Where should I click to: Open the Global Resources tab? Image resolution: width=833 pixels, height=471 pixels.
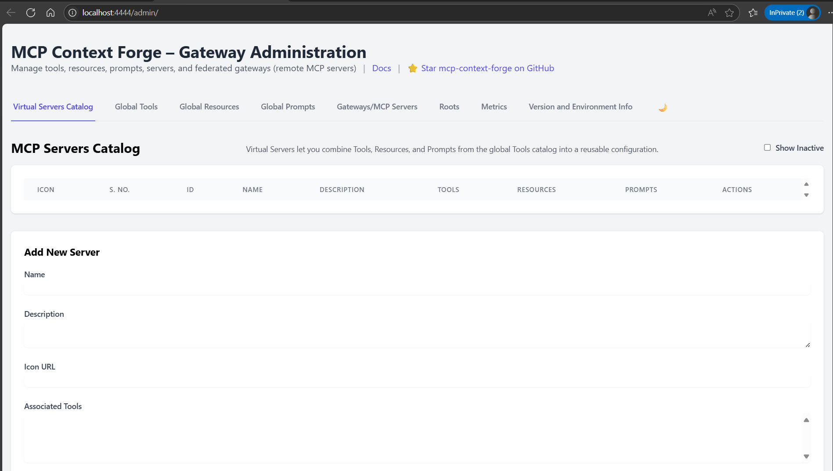click(x=209, y=107)
